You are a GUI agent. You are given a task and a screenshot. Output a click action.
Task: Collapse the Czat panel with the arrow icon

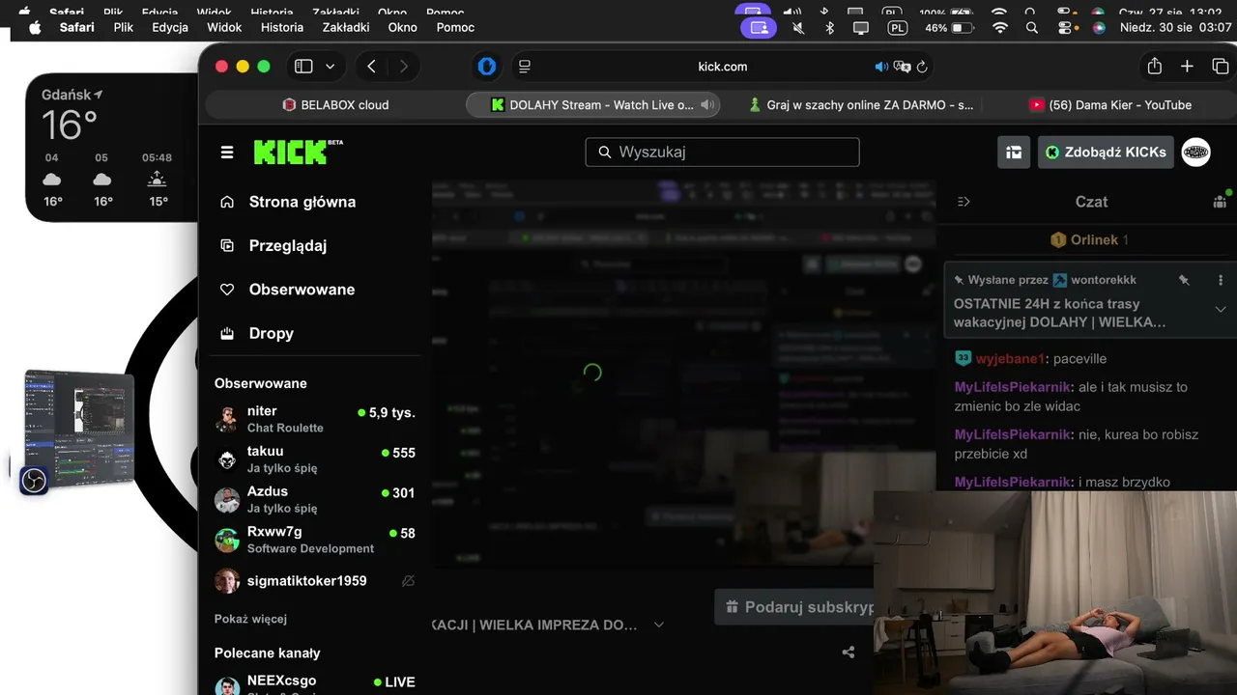click(x=964, y=202)
